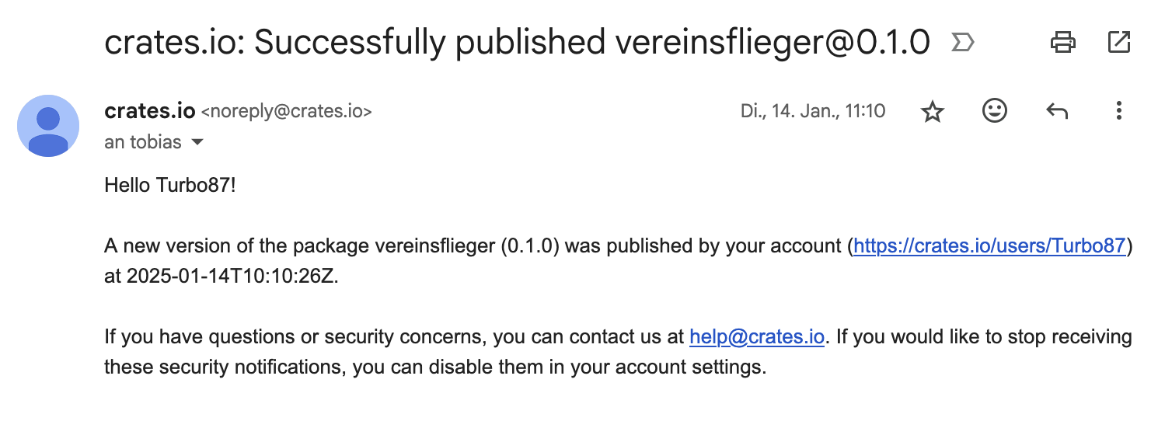Image resolution: width=1158 pixels, height=435 pixels.
Task: Click the help@crates.io email link
Action: 756,337
